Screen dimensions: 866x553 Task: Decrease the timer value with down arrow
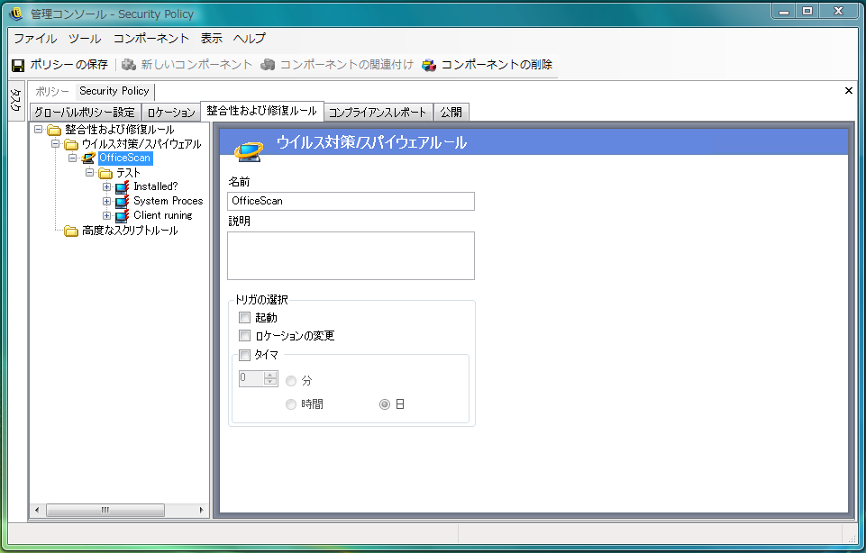270,382
